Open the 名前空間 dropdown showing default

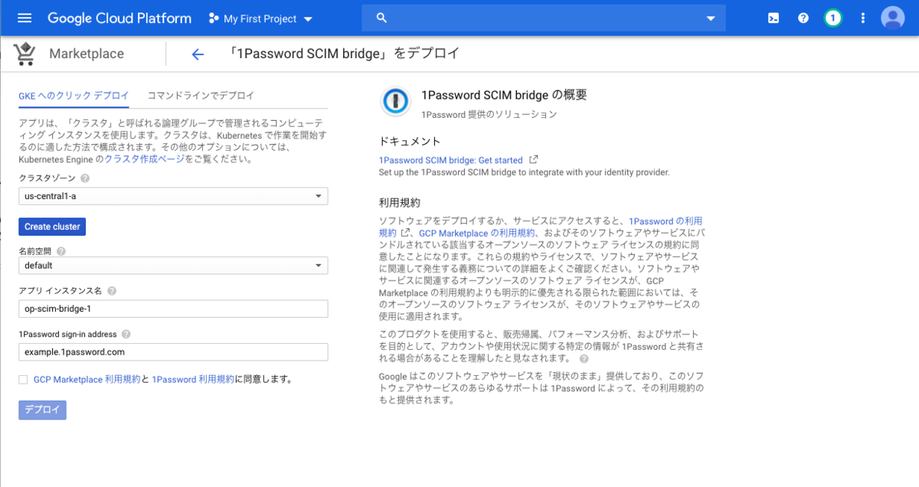click(x=173, y=266)
